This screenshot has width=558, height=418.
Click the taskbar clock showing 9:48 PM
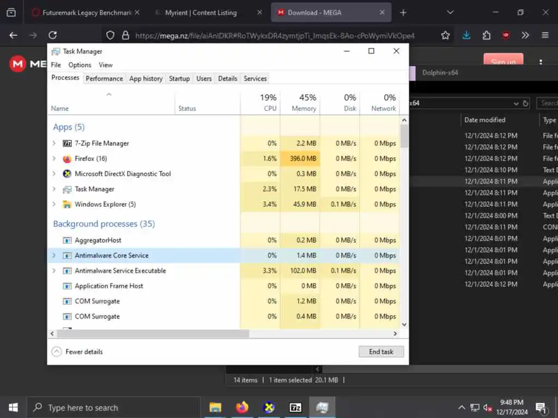point(512,407)
